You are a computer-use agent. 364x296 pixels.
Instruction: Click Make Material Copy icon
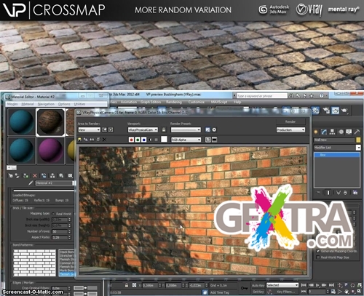click(44, 175)
